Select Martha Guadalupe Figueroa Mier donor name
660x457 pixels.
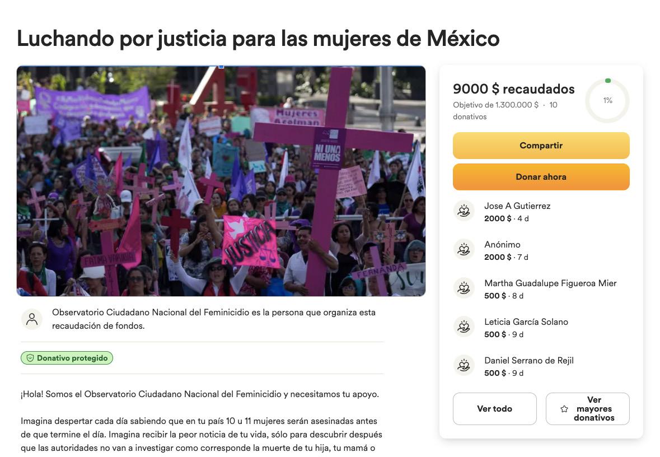tap(550, 283)
